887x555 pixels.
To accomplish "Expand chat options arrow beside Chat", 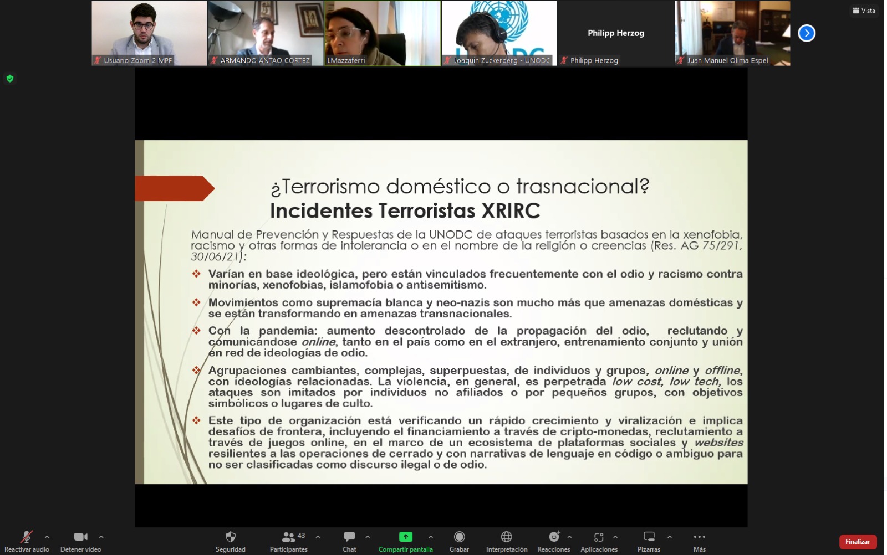I will (x=368, y=537).
